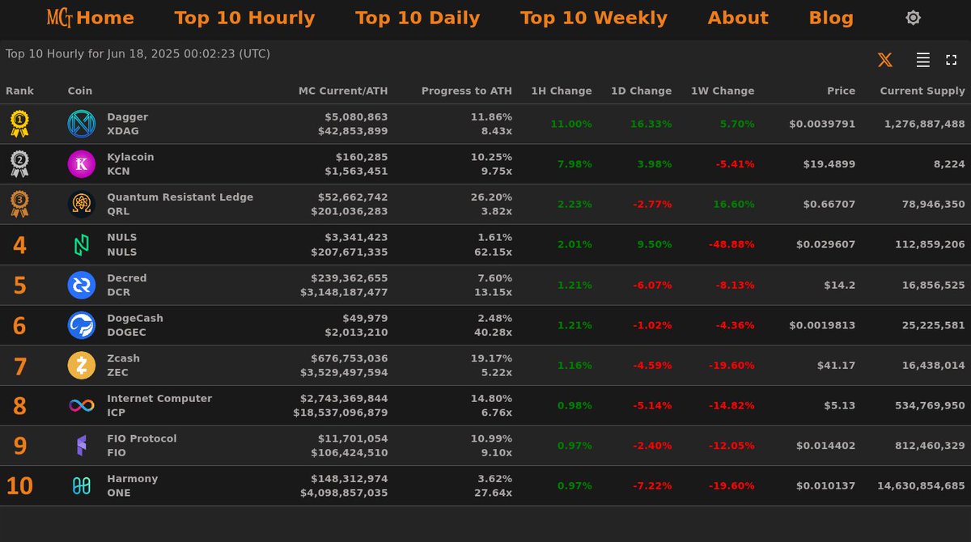The height and width of the screenshot is (542, 971).
Task: Click rank number 4
Action: 19,245
